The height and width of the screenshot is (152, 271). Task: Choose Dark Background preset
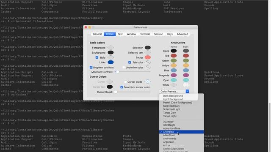click(x=182, y=96)
